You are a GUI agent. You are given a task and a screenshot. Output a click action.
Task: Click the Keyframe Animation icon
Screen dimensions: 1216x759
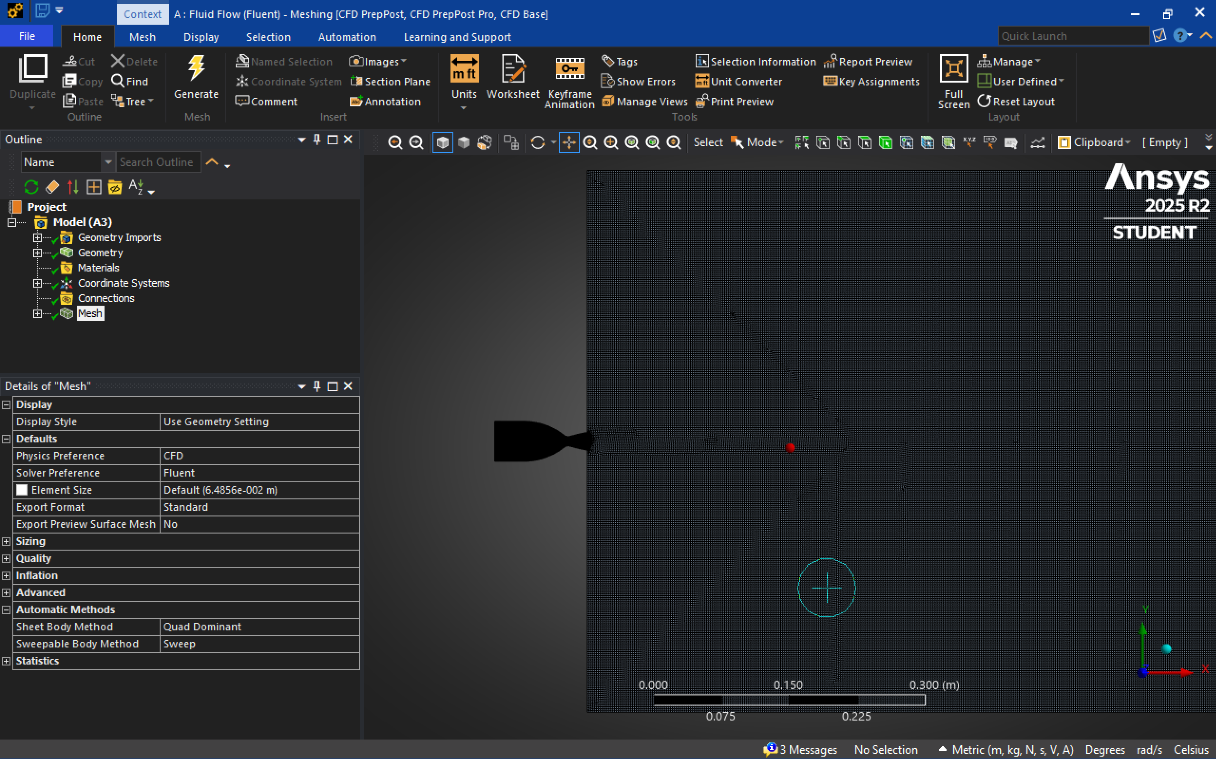pos(569,69)
